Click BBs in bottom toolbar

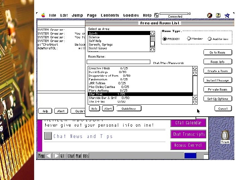pos(86,156)
